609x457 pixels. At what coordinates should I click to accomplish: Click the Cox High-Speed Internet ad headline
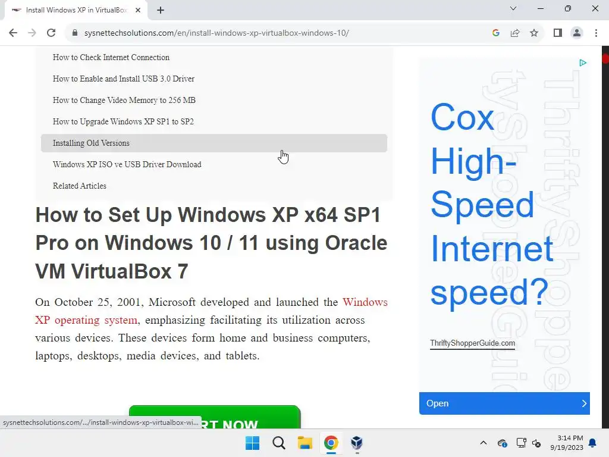(492, 205)
